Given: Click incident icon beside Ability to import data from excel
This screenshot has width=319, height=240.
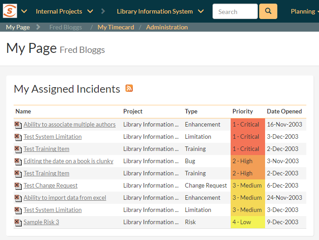Looking at the screenshot, I should (x=18, y=198).
